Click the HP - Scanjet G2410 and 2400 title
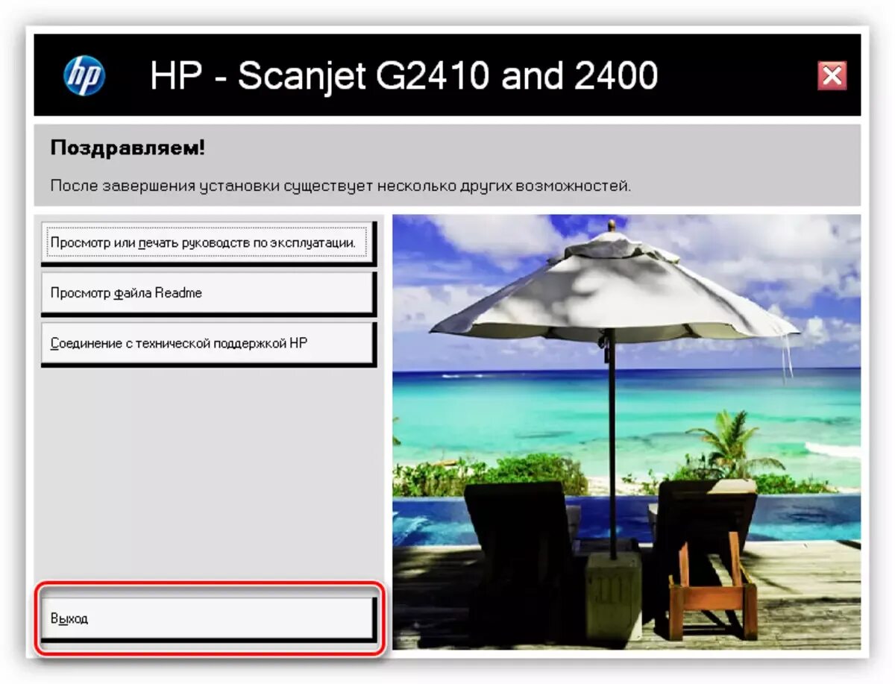The image size is (895, 684). click(x=403, y=75)
